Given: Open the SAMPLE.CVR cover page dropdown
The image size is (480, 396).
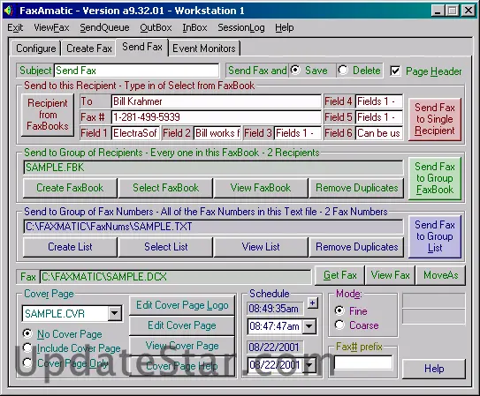Looking at the screenshot, I should [x=115, y=313].
